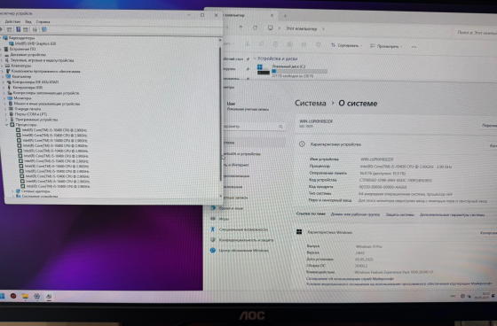Click the search field in Explorer

pos(476,32)
